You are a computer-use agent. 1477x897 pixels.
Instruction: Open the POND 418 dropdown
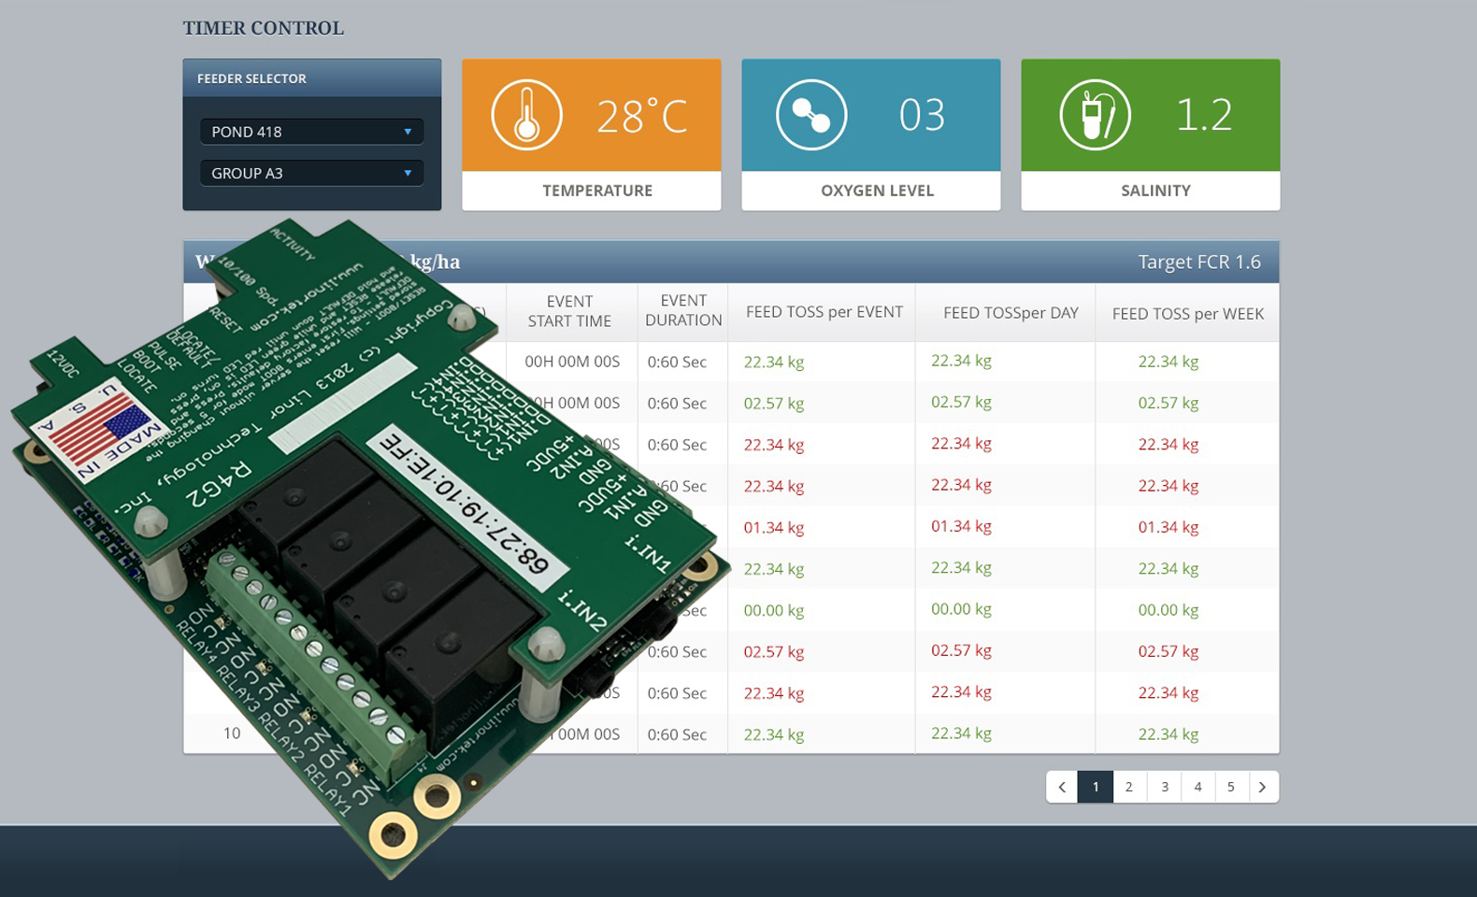tap(311, 132)
